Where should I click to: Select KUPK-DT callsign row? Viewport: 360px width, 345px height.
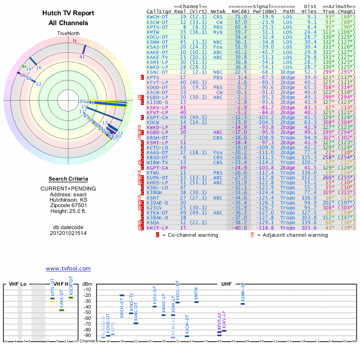[157, 177]
